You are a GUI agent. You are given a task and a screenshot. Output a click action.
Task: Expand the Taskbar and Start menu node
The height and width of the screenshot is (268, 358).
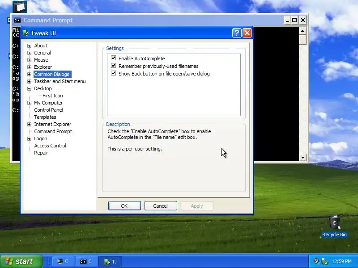pyautogui.click(x=29, y=81)
